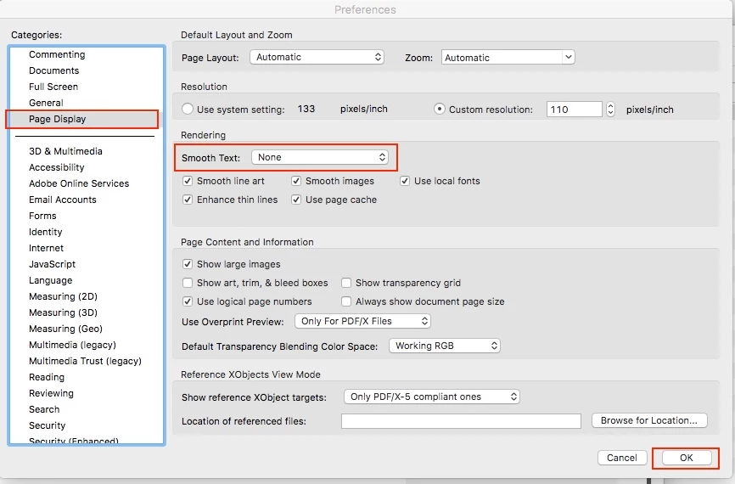Select Search category

pos(44,409)
